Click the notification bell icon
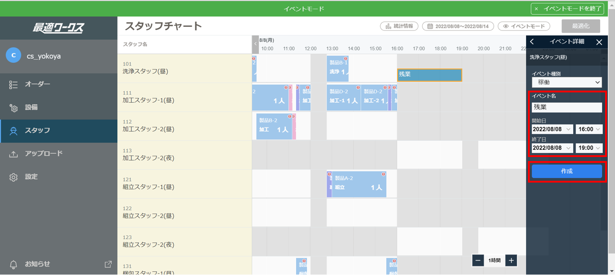 coord(13,265)
